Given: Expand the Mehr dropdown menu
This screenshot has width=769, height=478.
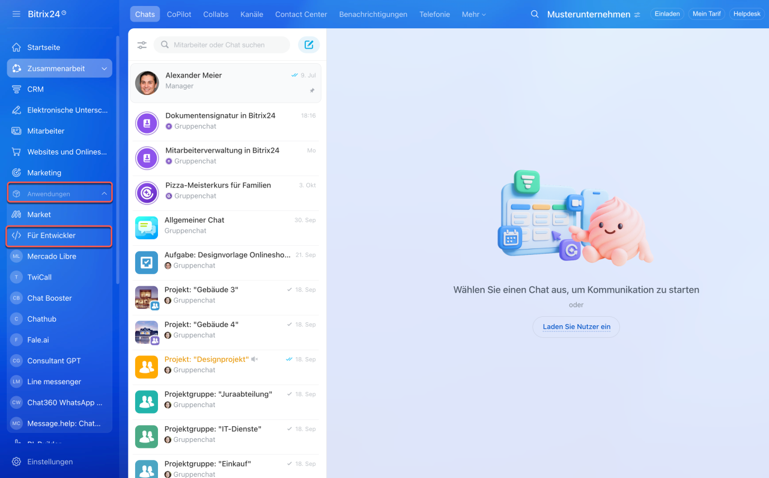Looking at the screenshot, I should [473, 14].
